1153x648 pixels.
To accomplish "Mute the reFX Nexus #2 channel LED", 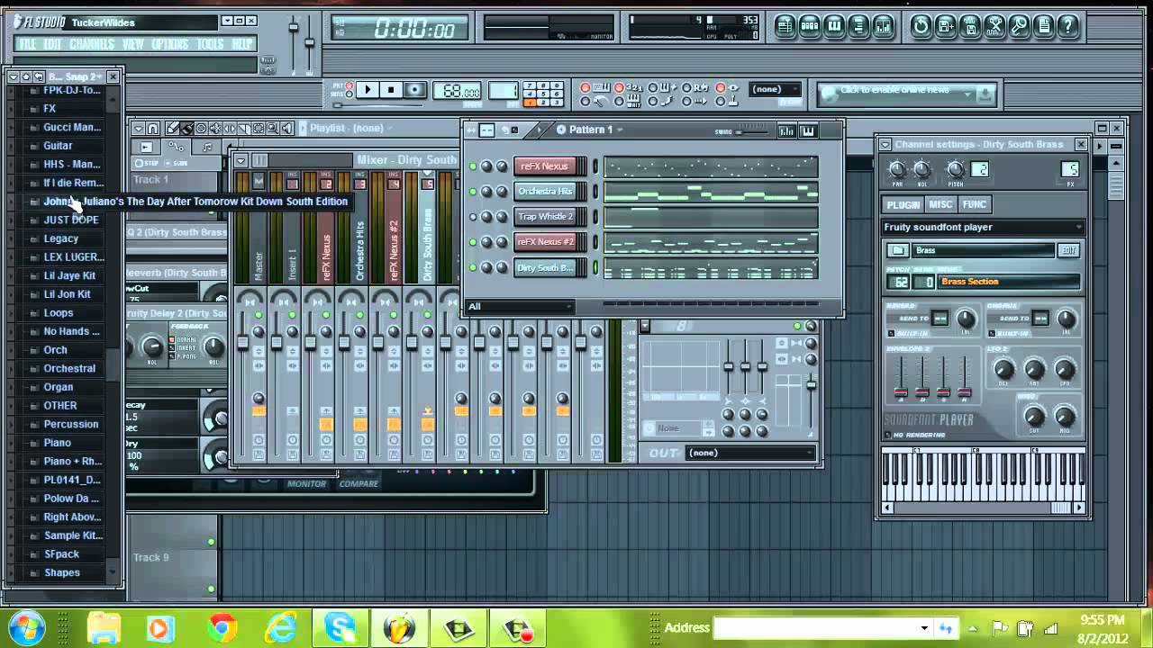I will pyautogui.click(x=473, y=242).
